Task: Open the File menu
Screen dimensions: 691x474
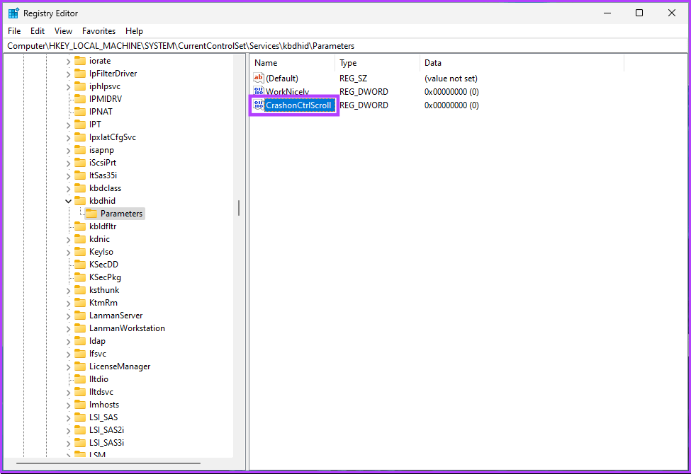Action: pyautogui.click(x=14, y=31)
